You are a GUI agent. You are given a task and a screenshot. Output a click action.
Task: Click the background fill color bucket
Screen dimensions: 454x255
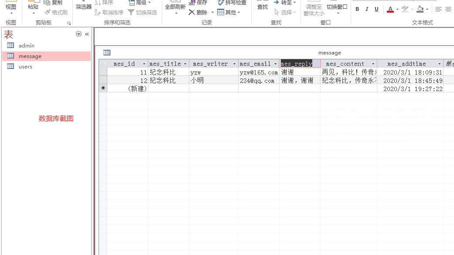(420, 9)
